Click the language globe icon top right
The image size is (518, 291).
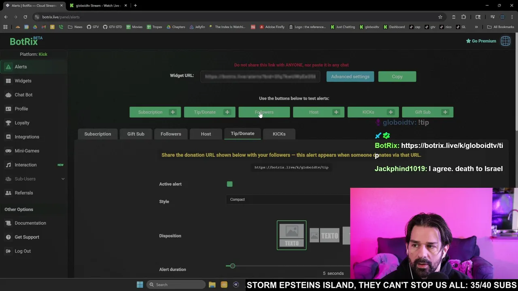505,41
